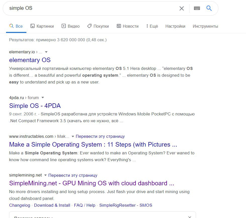Open the SimpleRigResetter - SMOS sitelink

pos(126,205)
